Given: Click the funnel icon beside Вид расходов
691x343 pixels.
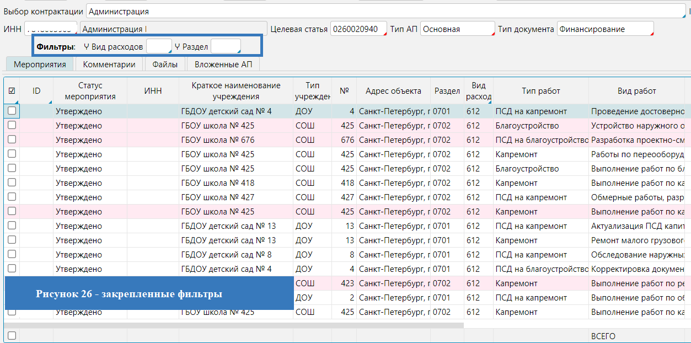Looking at the screenshot, I should click(87, 47).
